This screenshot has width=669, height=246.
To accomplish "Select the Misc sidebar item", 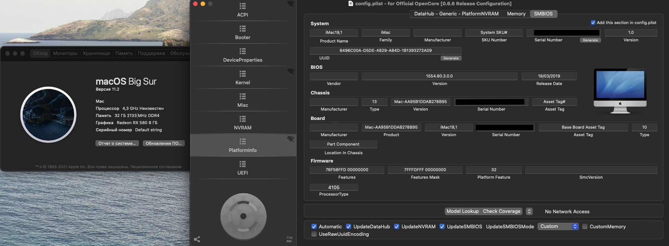I will click(x=243, y=100).
